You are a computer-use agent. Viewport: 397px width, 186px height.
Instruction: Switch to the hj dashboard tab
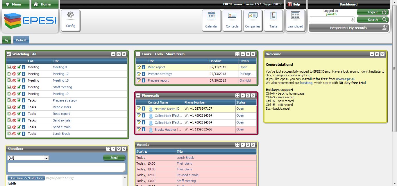coord(6,40)
